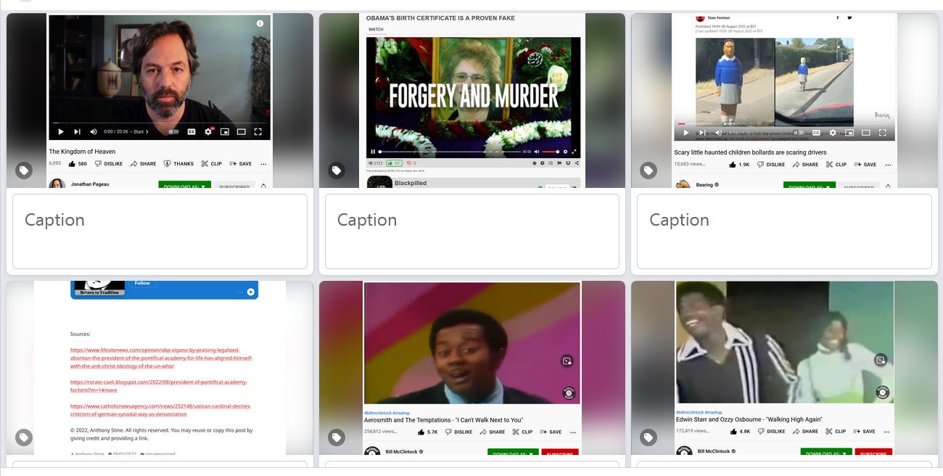The height and width of the screenshot is (476, 943).
Task: Click the tag icon on the Aerosmith and Temptations card
Action: coord(337,438)
